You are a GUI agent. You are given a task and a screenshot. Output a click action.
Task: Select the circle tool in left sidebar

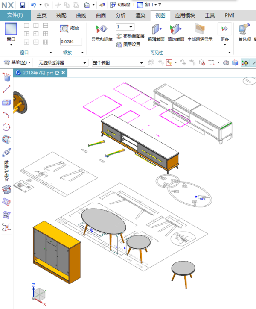click(x=6, y=127)
